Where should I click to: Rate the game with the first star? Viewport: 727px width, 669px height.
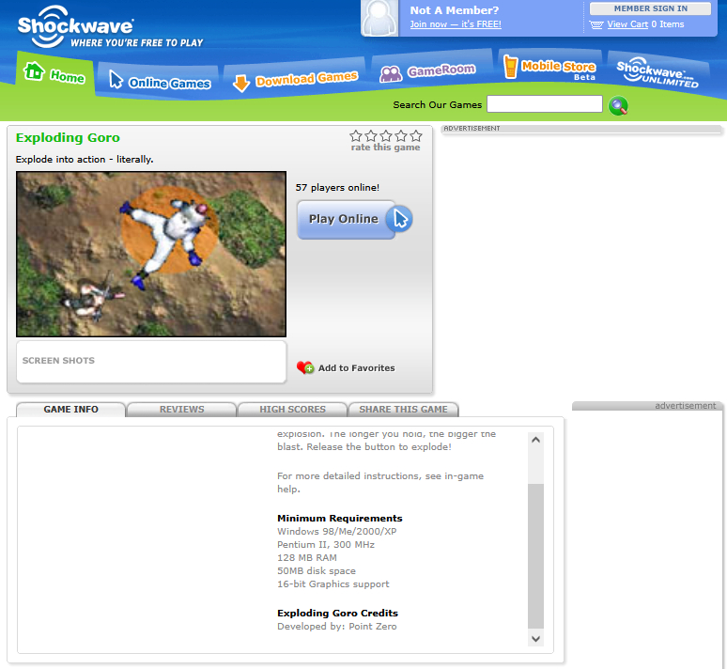(356, 136)
